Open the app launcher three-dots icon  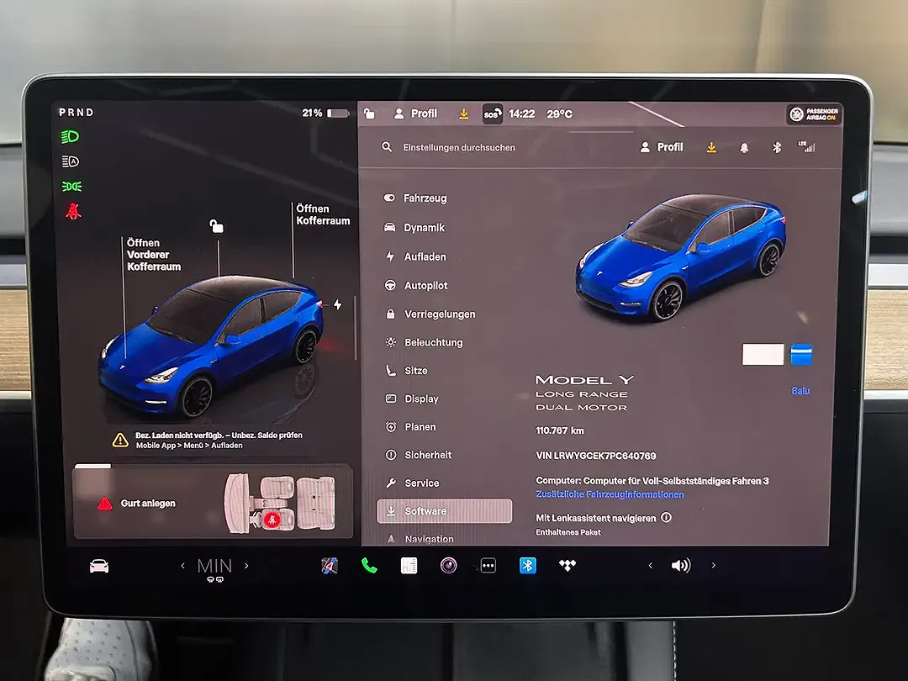coord(488,565)
